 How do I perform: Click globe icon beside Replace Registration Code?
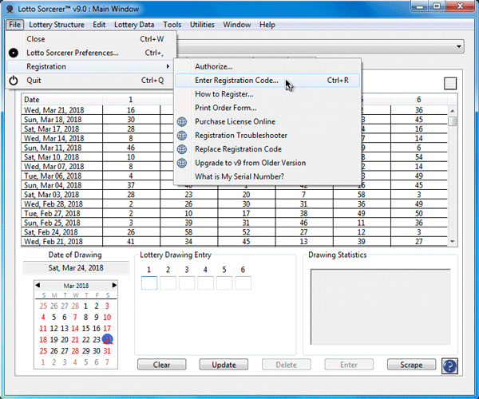[x=182, y=149]
